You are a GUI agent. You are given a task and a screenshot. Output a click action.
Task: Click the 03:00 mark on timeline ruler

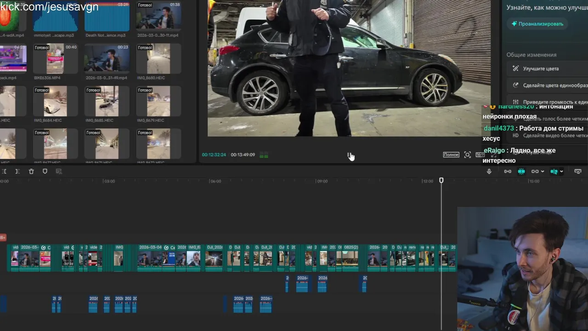109,181
